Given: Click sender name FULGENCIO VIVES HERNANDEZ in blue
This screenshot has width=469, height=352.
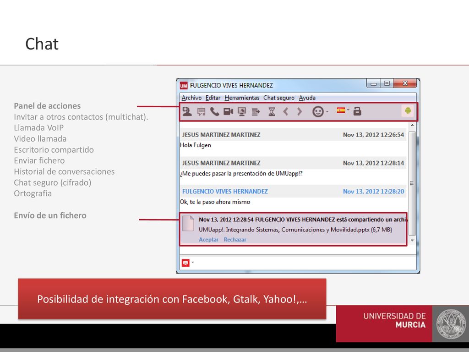Looking at the screenshot, I should (225, 192).
